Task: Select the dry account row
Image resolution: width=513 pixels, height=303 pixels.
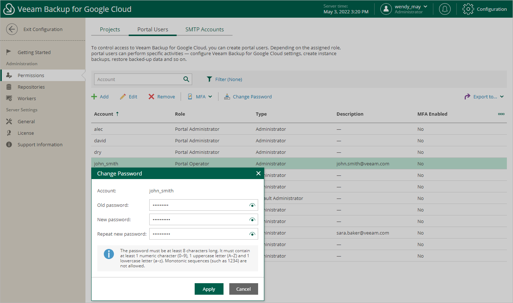Action: [299, 152]
